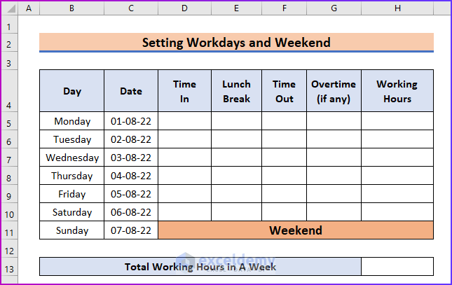
Task: Click Friday's Working Hours cell
Action: click(397, 194)
